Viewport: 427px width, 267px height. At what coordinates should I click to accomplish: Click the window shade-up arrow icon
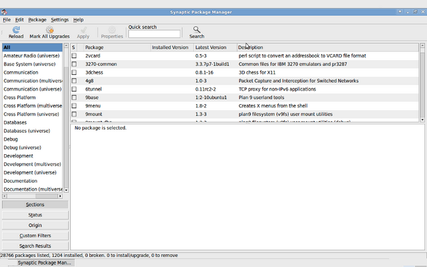[400, 12]
